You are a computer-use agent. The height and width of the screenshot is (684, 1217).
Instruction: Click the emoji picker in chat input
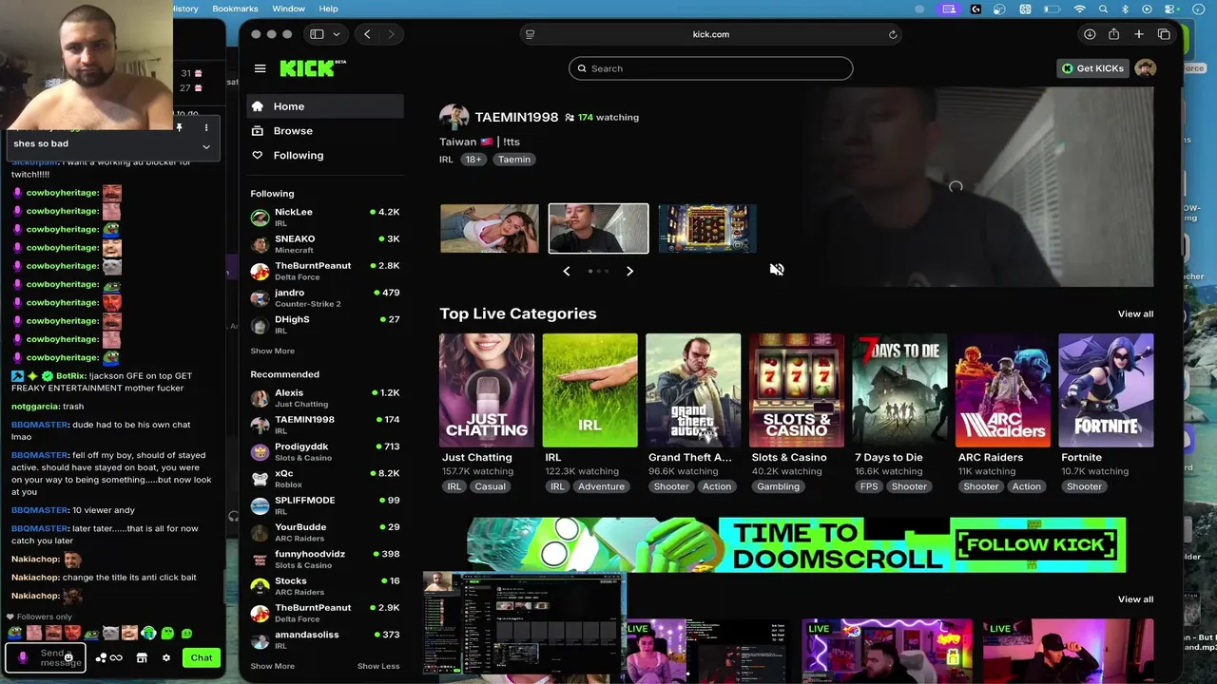68,657
